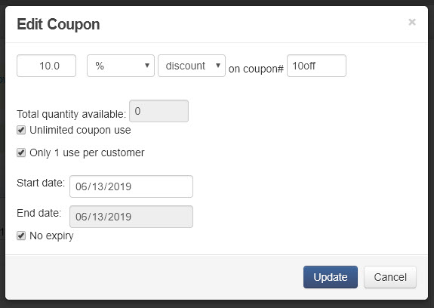The width and height of the screenshot is (434, 308).
Task: Click the 'No expiry' label text
Action: [x=51, y=236]
